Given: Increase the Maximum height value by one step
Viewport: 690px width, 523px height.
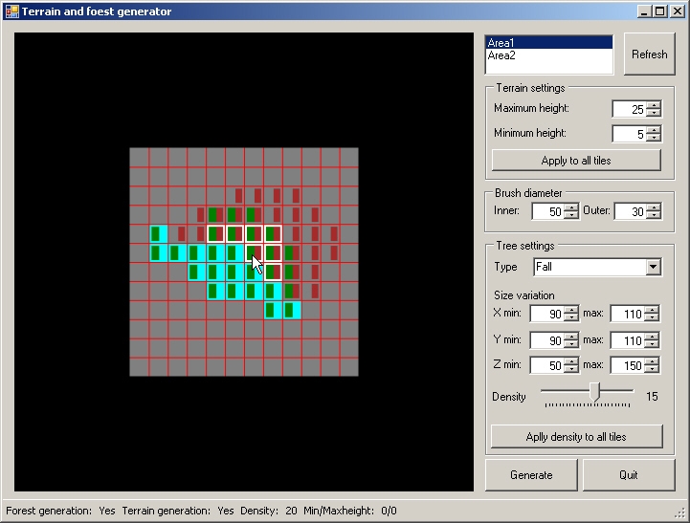Looking at the screenshot, I should click(654, 105).
